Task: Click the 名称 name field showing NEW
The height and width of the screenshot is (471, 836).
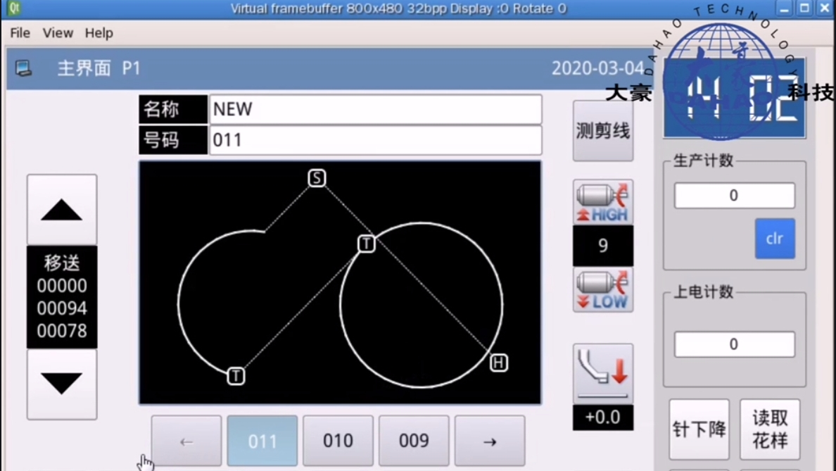Action: point(375,110)
